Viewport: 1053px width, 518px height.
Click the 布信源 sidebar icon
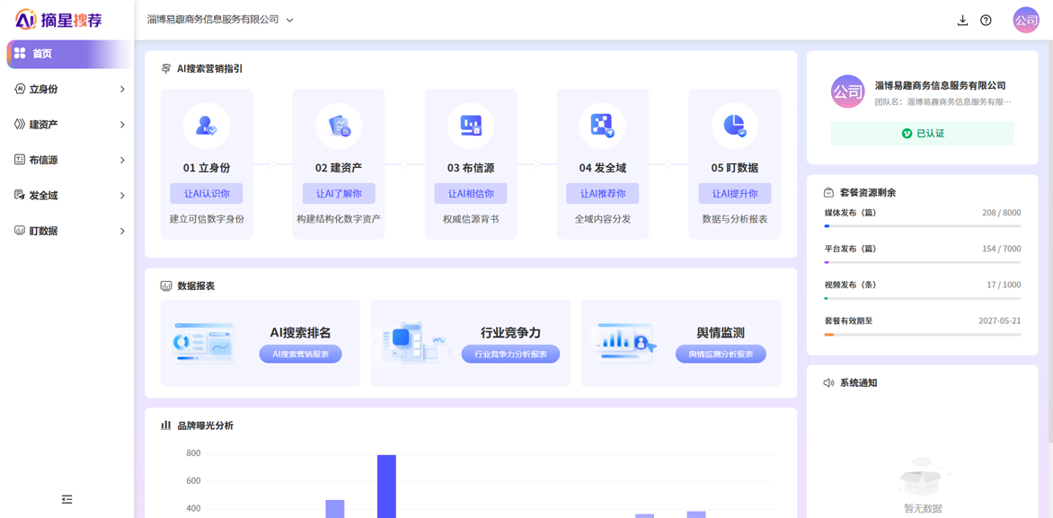click(20, 160)
